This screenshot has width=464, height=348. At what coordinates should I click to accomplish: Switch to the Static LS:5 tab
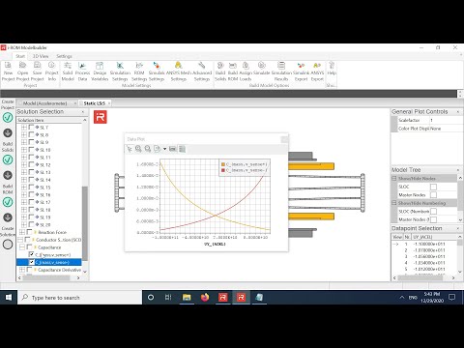click(95, 103)
